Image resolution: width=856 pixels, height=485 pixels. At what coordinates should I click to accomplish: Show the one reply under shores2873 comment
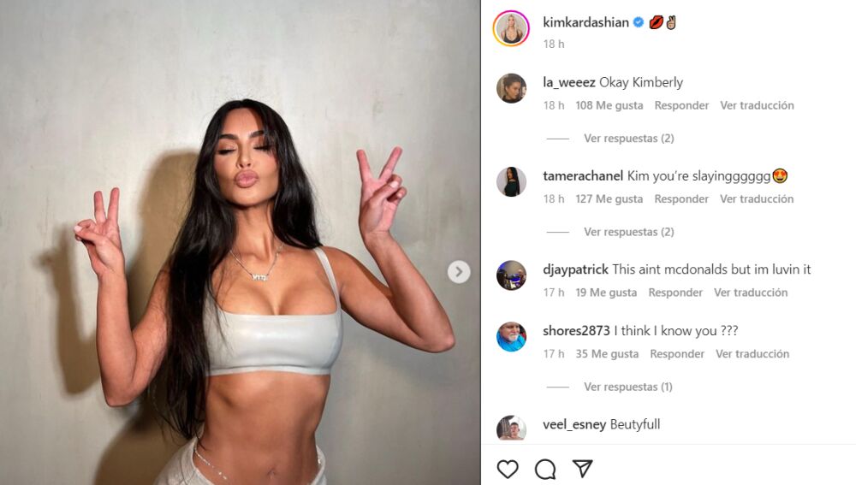pyautogui.click(x=627, y=387)
